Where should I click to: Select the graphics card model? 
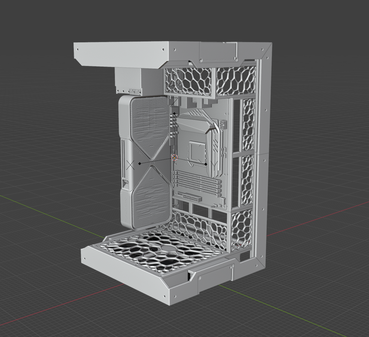pos(145,162)
